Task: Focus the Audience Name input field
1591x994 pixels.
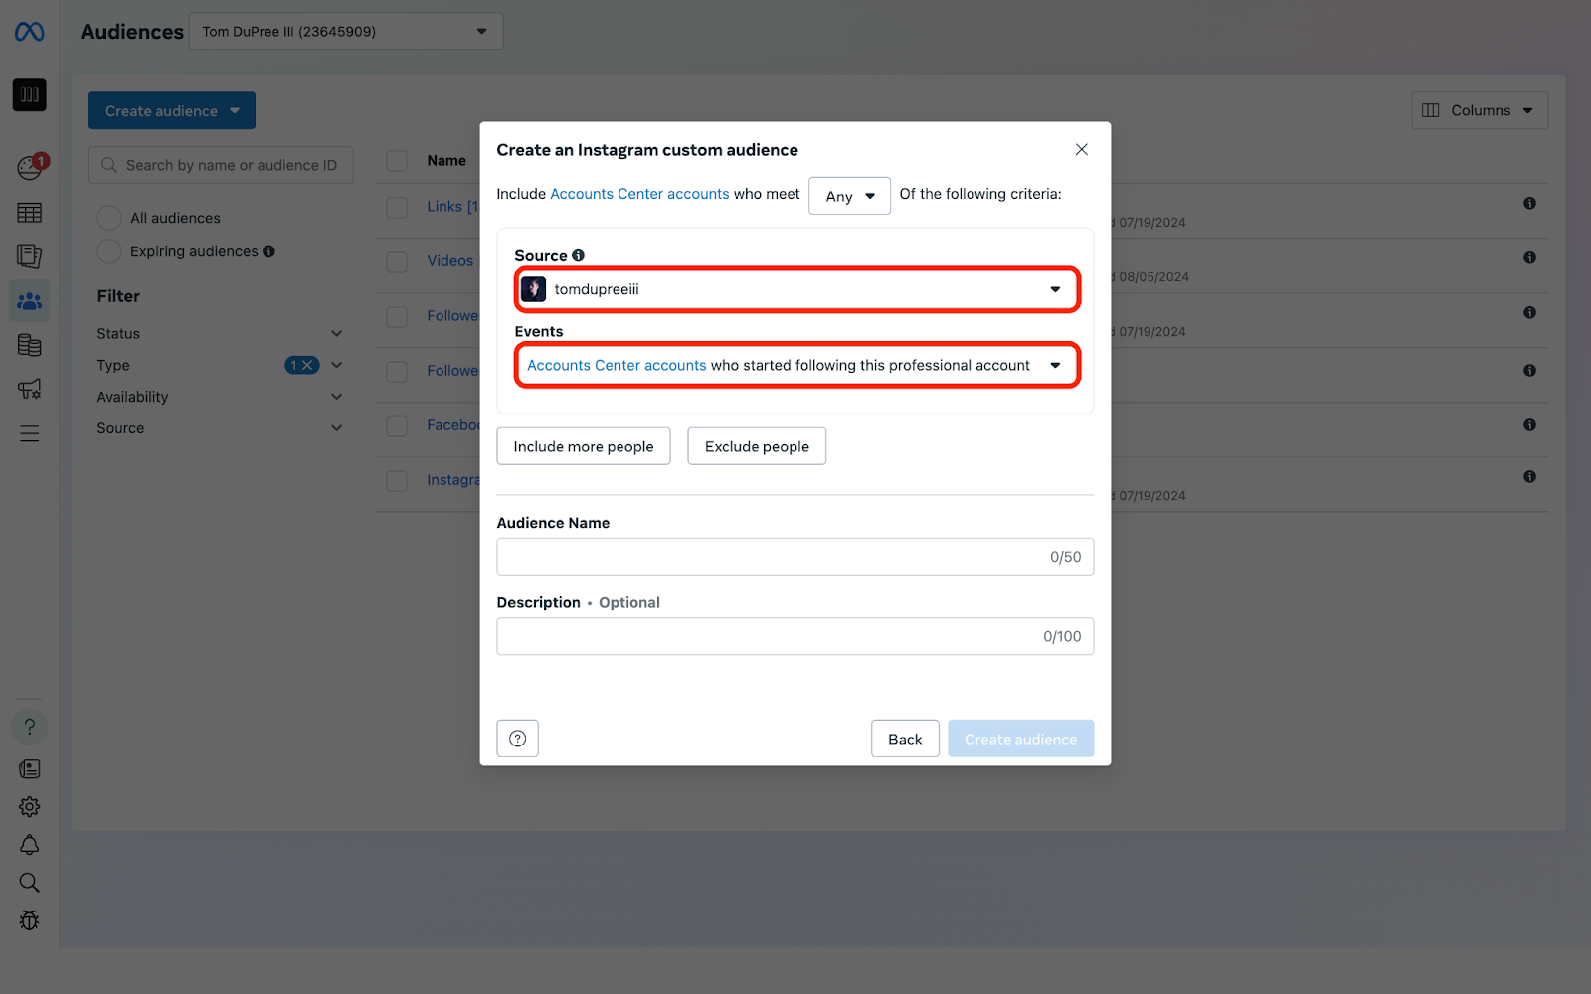Action: (795, 557)
